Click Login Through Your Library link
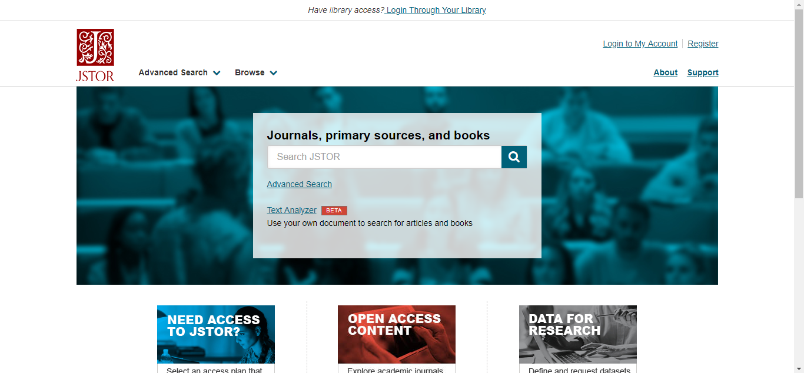This screenshot has height=373, width=804. [436, 10]
